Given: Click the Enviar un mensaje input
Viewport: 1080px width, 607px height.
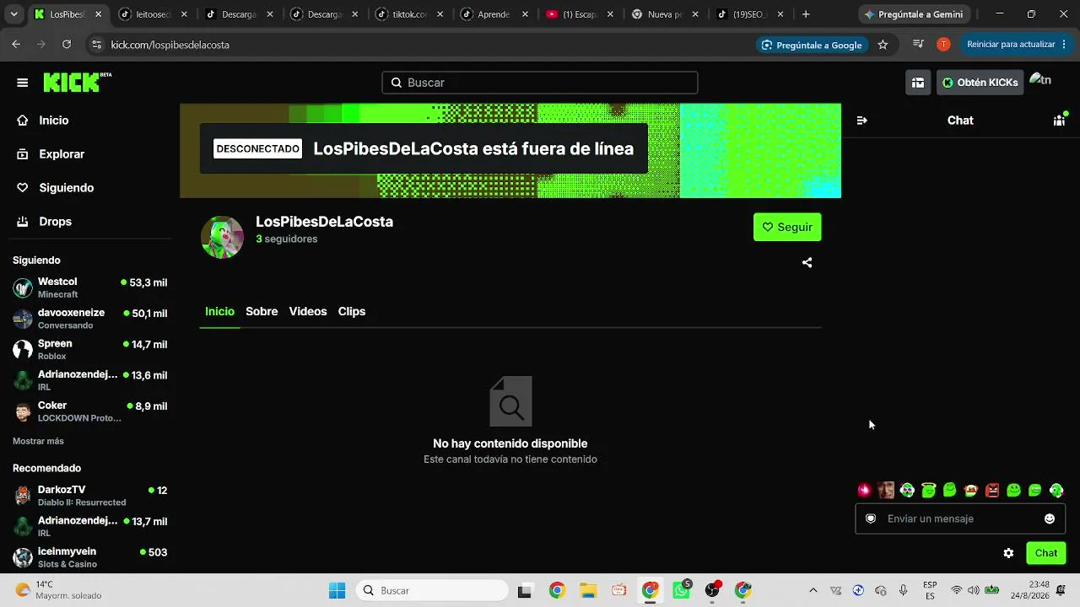Looking at the screenshot, I should [960, 518].
